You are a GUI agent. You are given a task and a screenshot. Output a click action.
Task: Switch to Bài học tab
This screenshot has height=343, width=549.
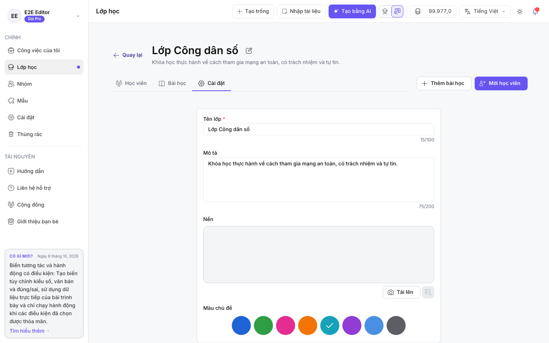click(x=172, y=83)
